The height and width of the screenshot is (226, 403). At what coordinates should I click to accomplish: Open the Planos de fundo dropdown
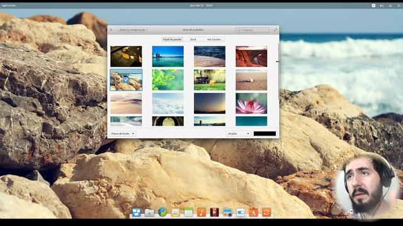point(123,134)
